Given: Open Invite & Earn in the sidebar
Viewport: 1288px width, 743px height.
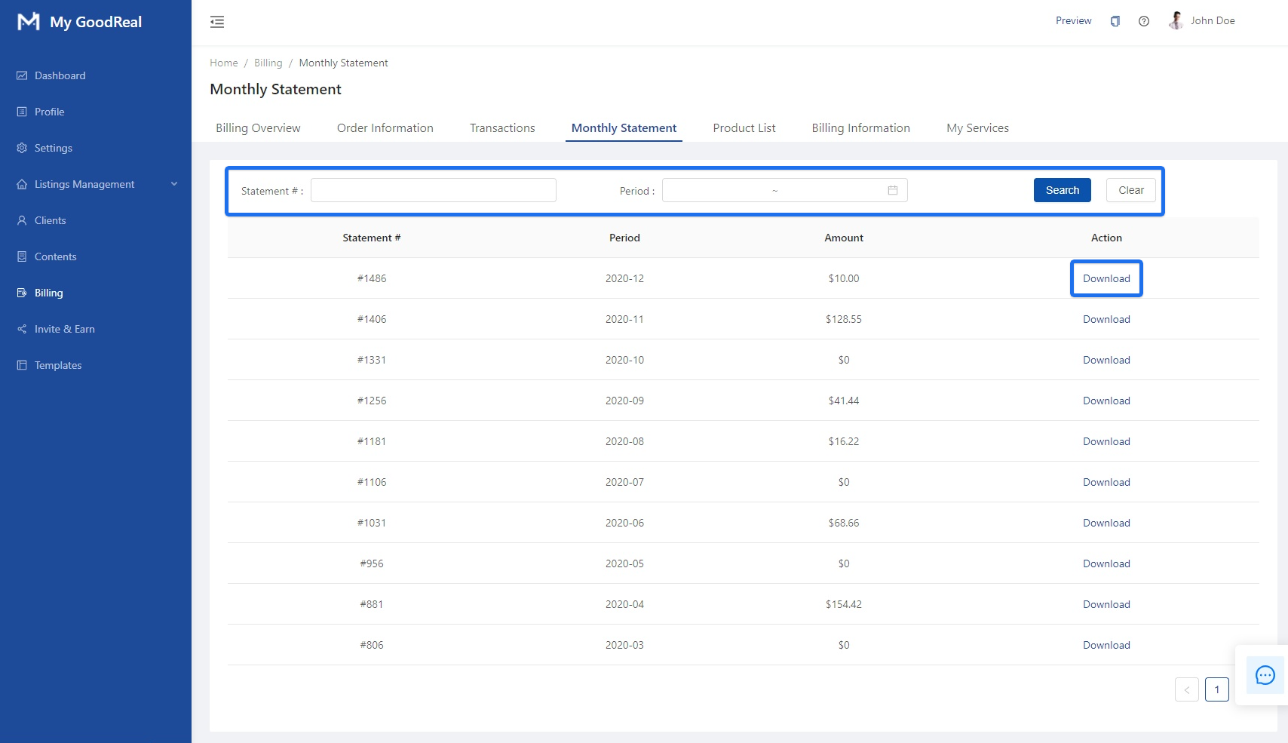Looking at the screenshot, I should point(64,329).
